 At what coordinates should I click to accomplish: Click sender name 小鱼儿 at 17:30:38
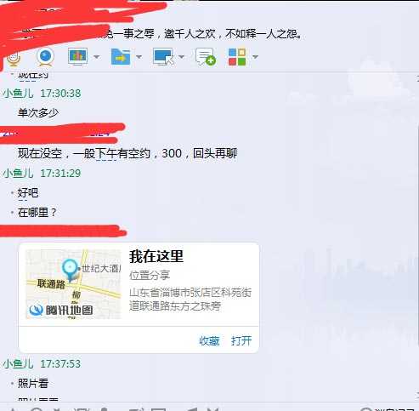coord(18,93)
